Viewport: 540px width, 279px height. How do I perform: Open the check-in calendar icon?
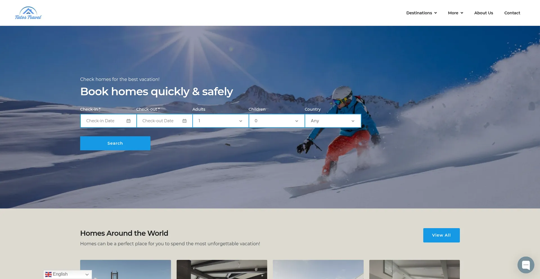coord(129,121)
